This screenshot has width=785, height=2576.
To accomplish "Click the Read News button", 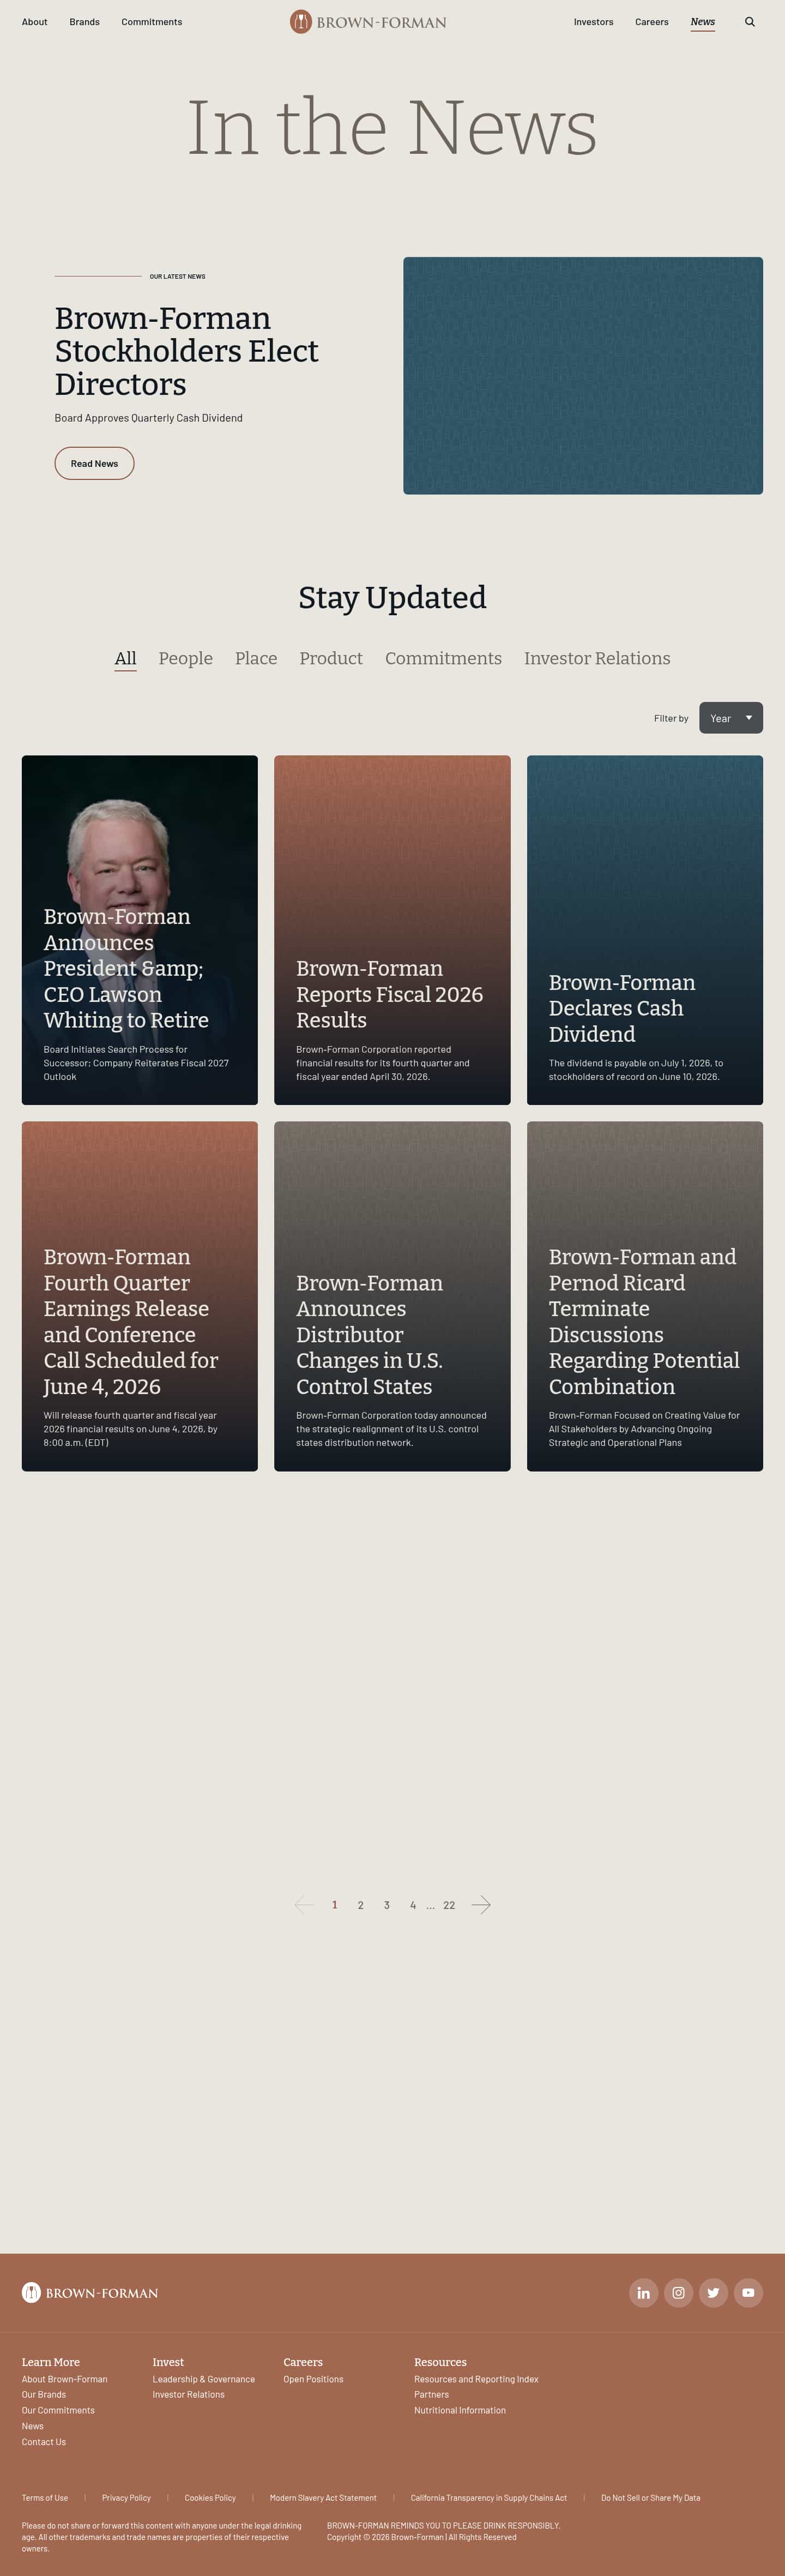I will (94, 464).
